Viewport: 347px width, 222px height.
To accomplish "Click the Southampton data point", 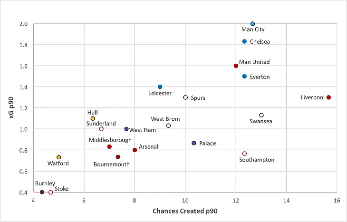I will click(x=244, y=154).
